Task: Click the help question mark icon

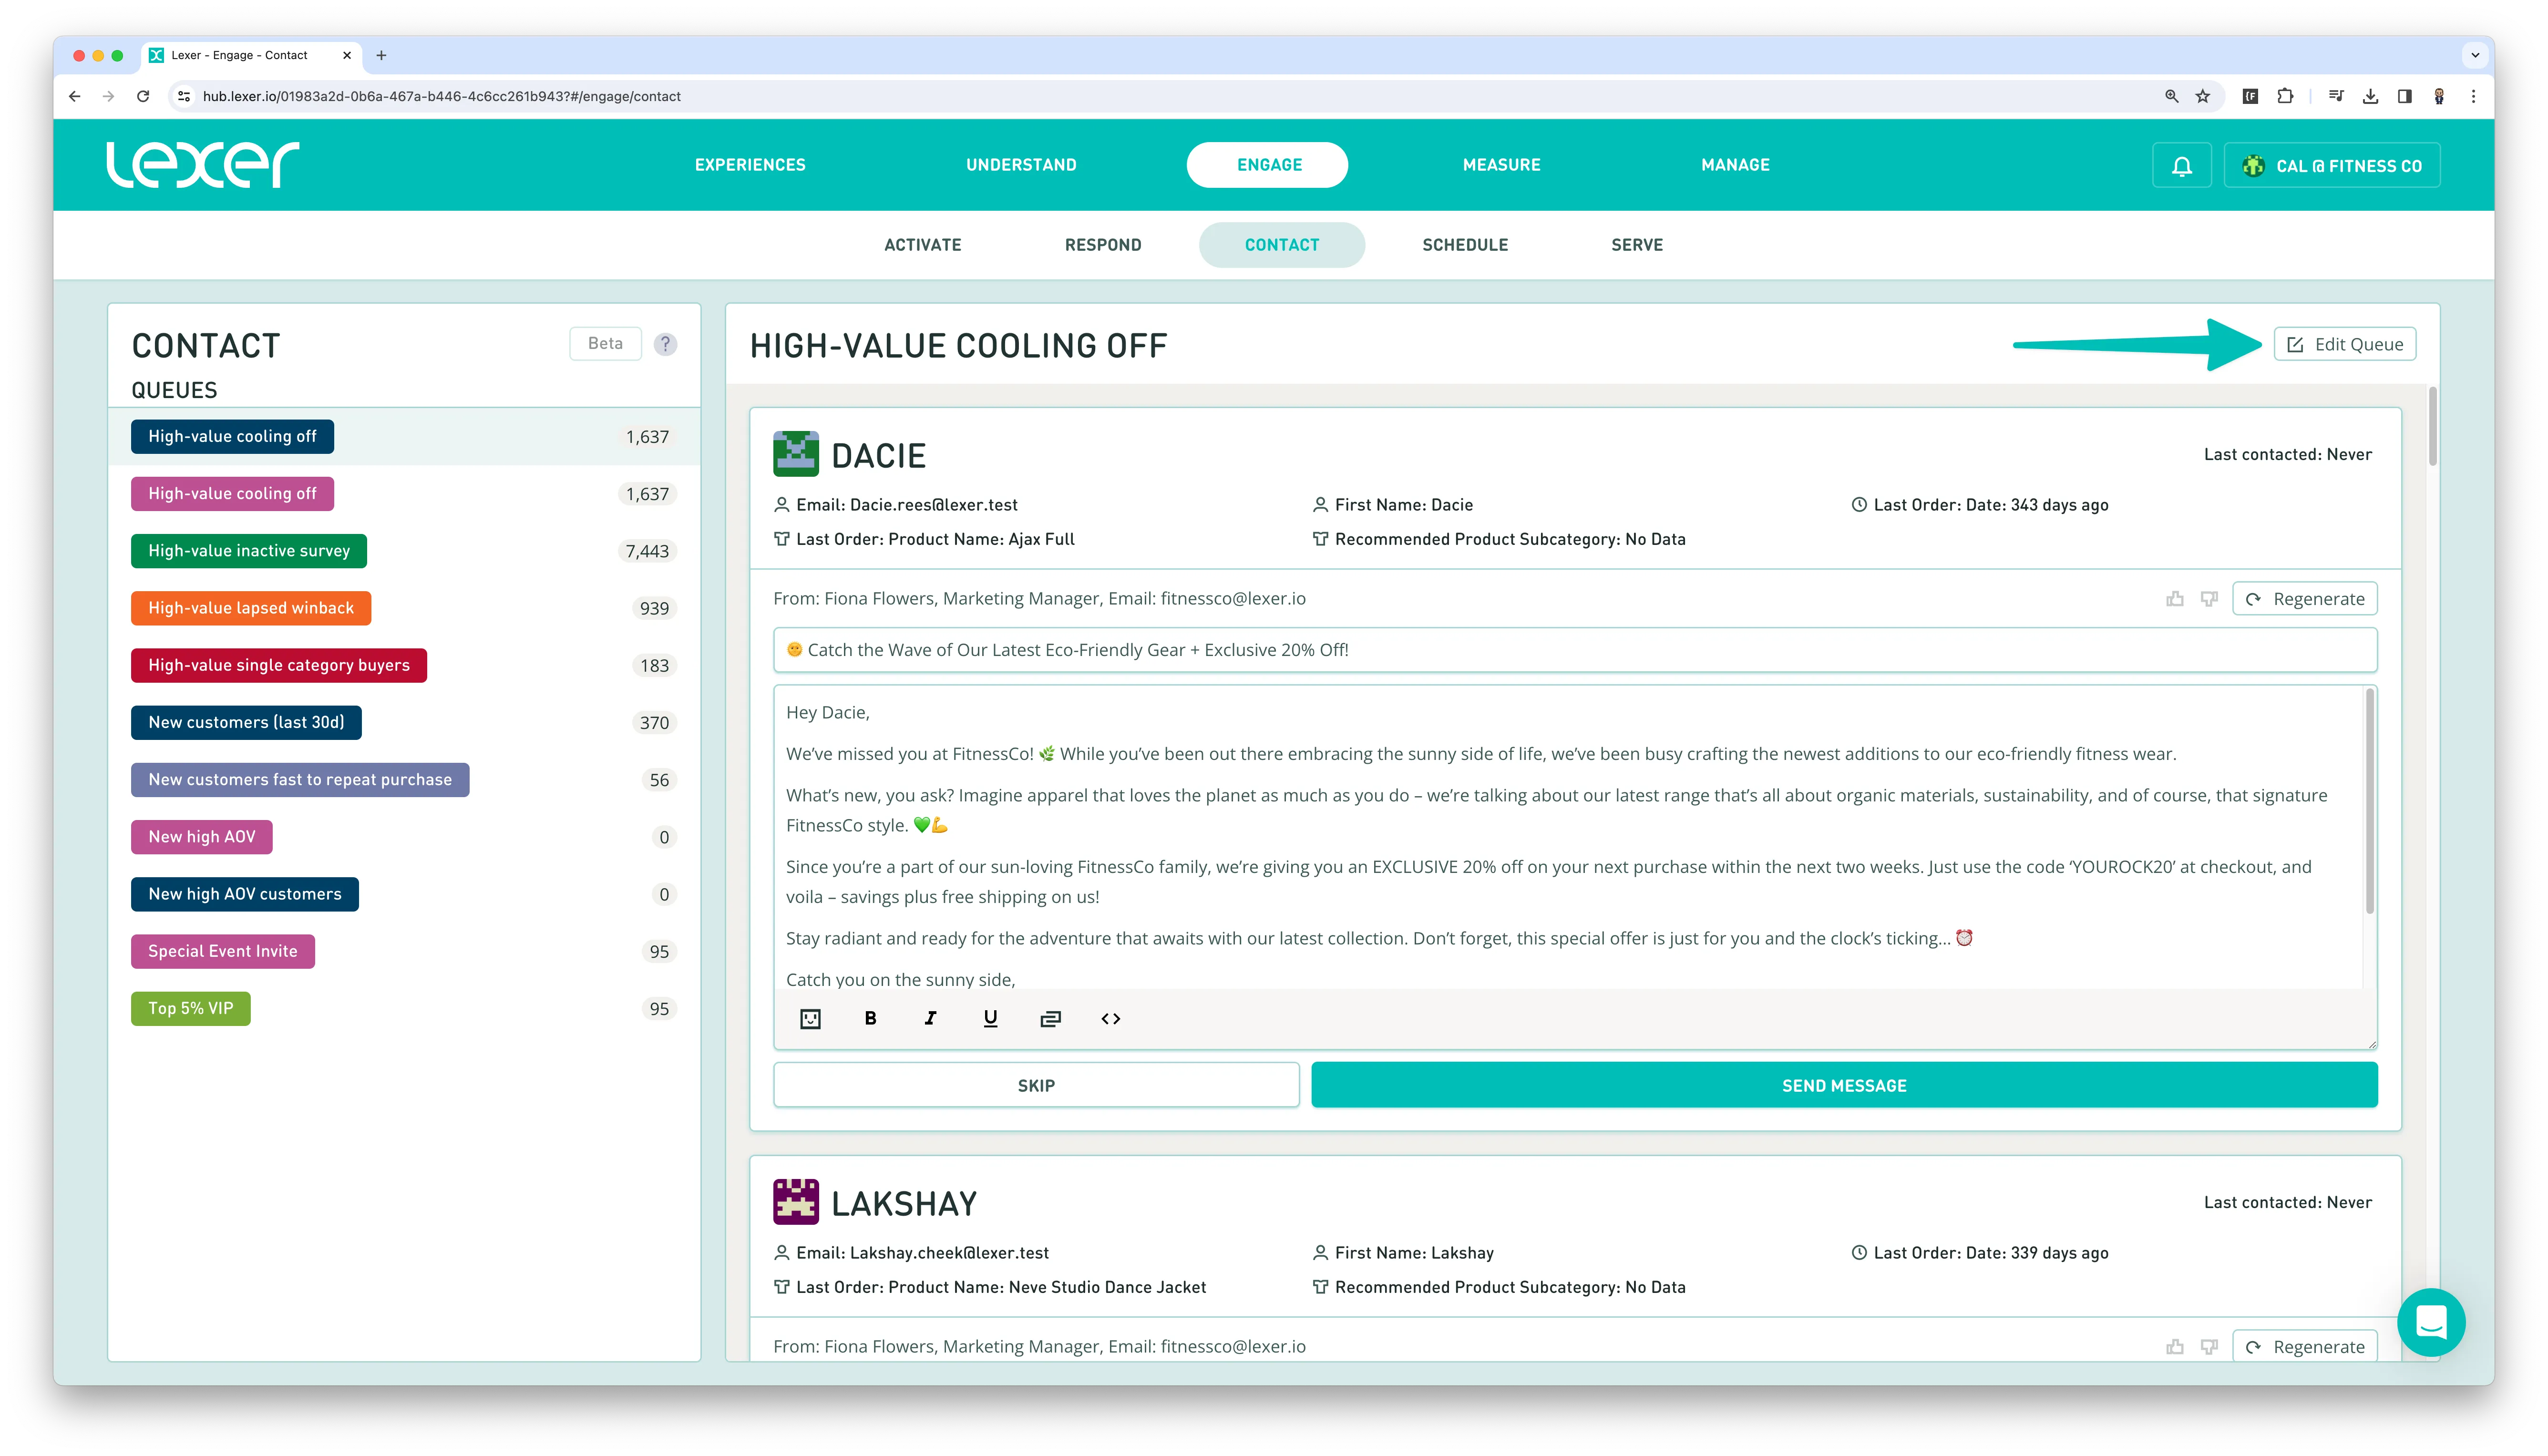Action: pyautogui.click(x=665, y=344)
